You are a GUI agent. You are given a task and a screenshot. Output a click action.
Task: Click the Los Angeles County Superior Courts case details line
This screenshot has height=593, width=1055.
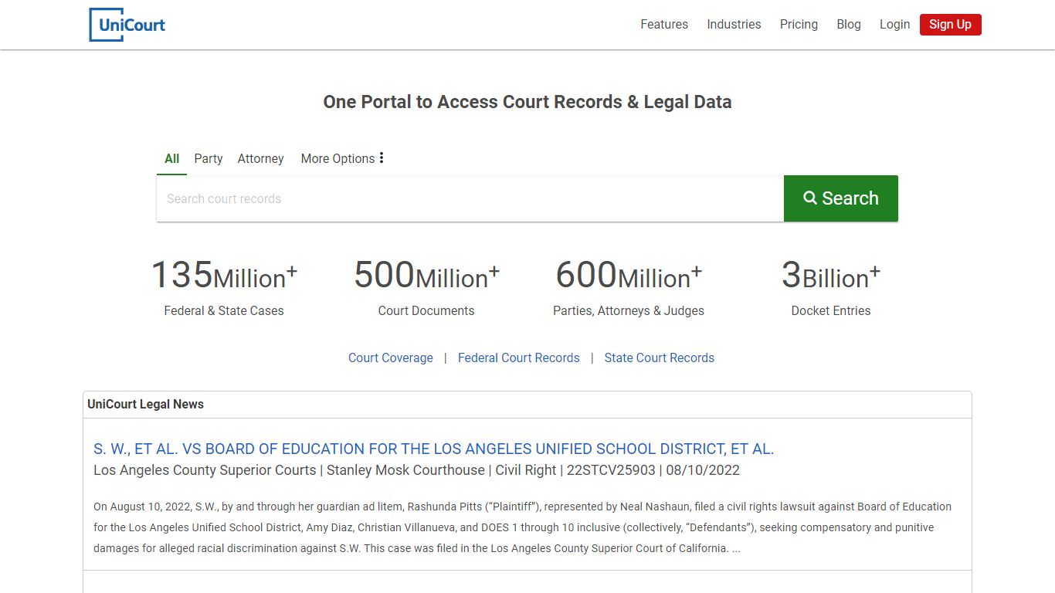[416, 470]
